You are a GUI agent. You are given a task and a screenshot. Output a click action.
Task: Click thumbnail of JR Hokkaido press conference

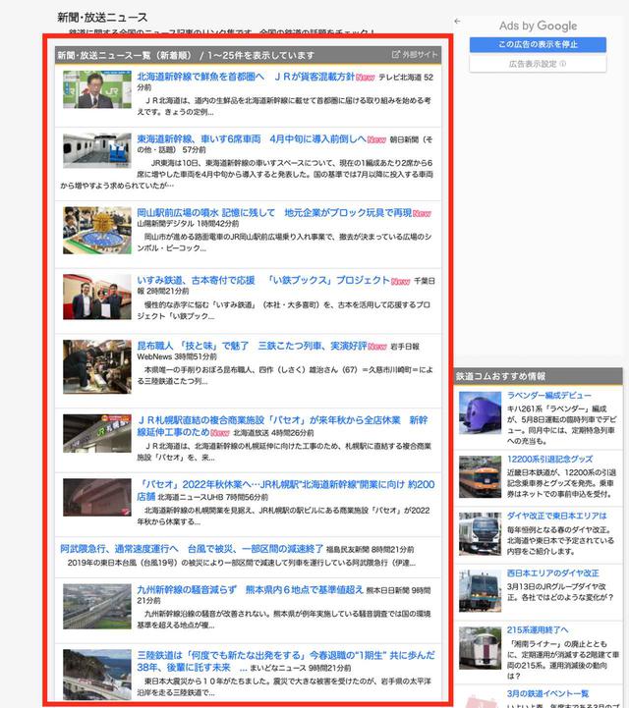(x=97, y=89)
